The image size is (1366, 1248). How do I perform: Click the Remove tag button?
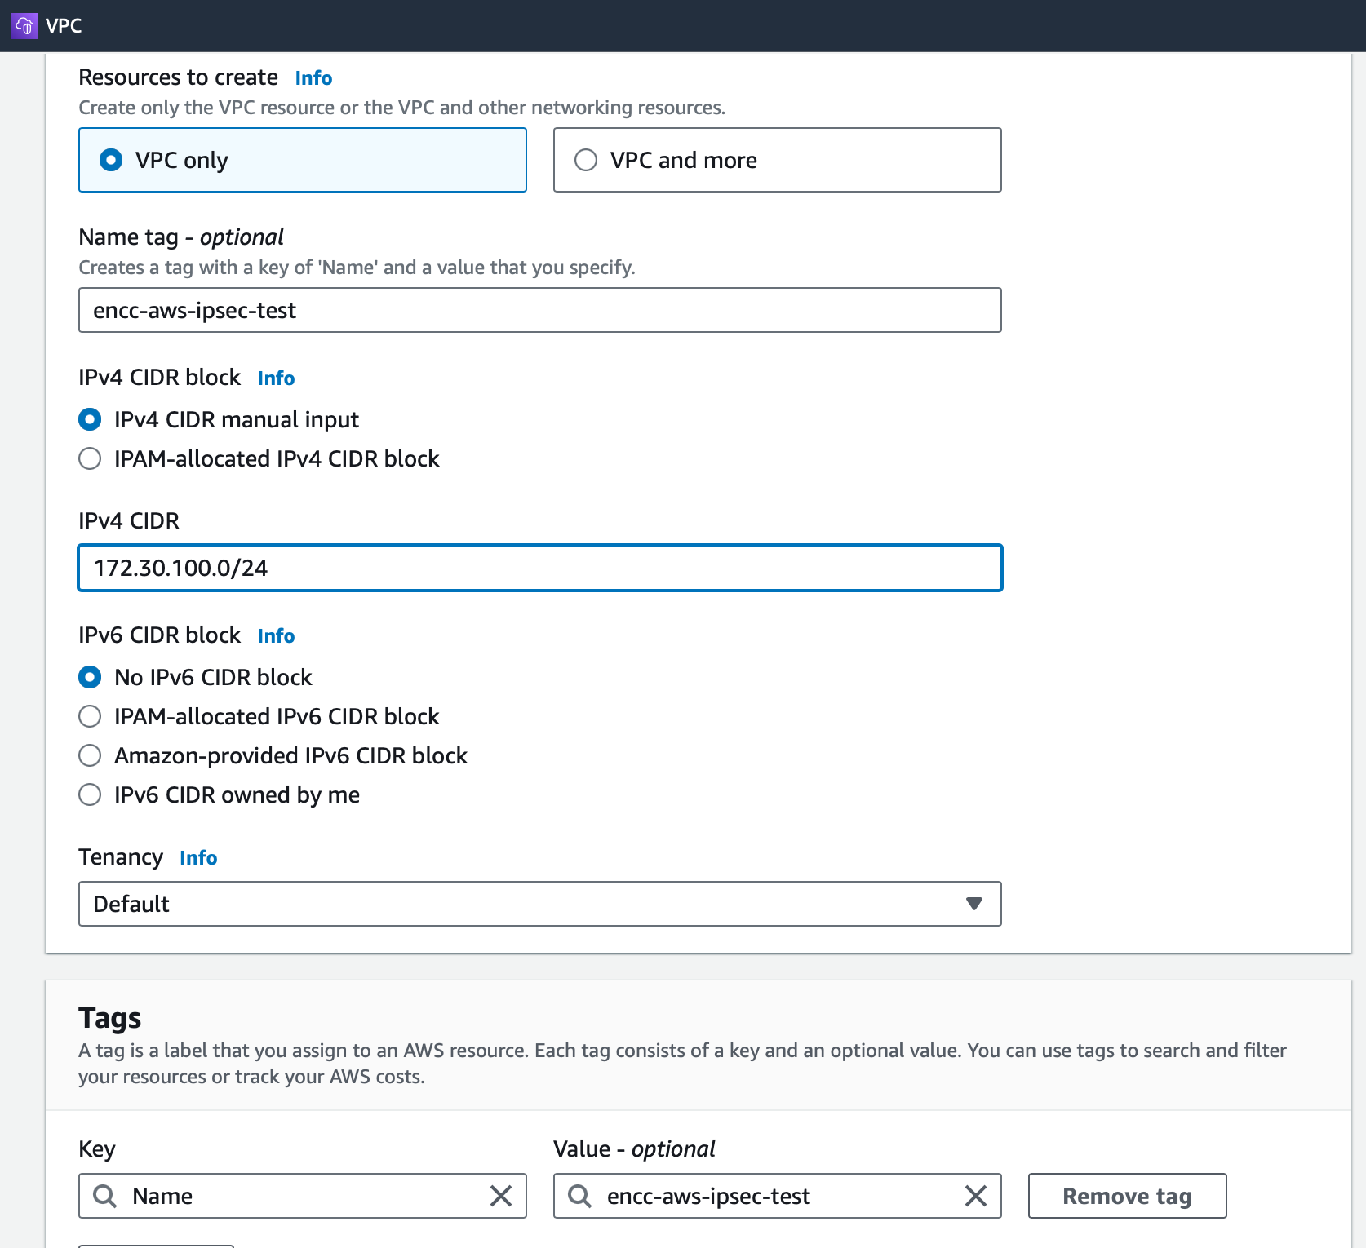pos(1127,1196)
